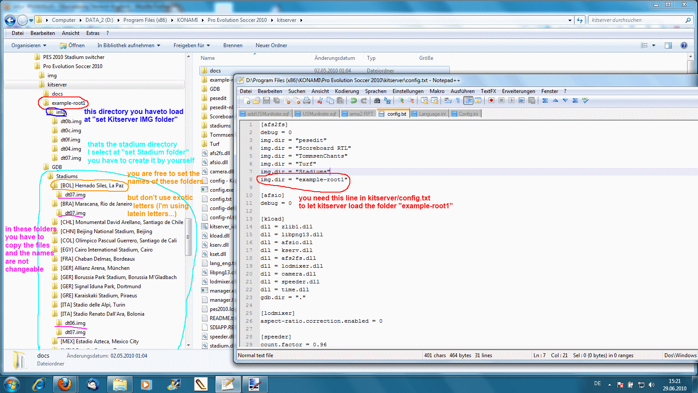Expand breadcrumb arrow after Computer

click(x=81, y=20)
